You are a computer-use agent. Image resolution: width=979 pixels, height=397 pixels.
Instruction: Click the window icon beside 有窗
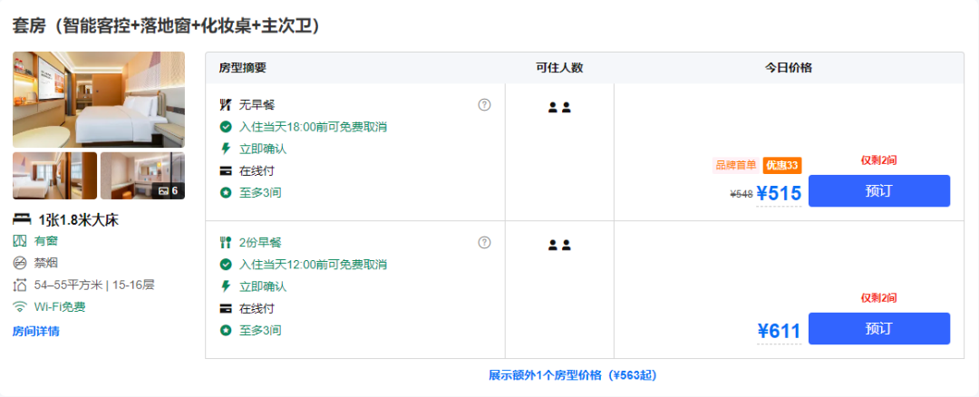click(20, 241)
